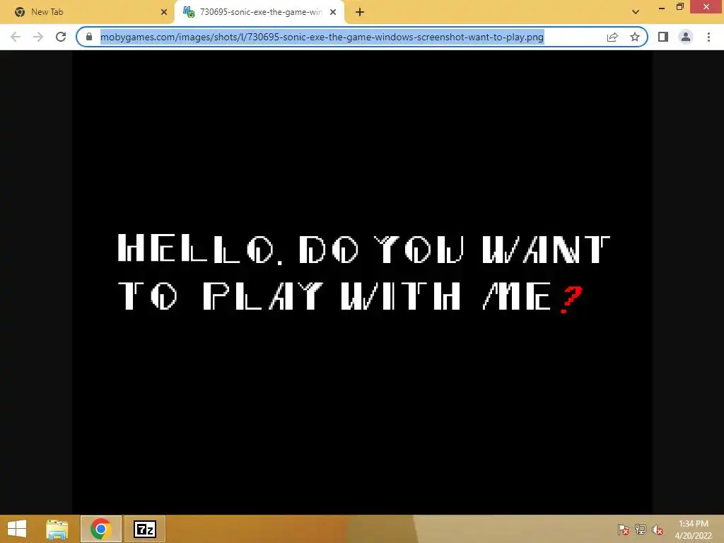This screenshot has width=724, height=543.
Task: Open the Windows Start menu
Action: (17, 529)
